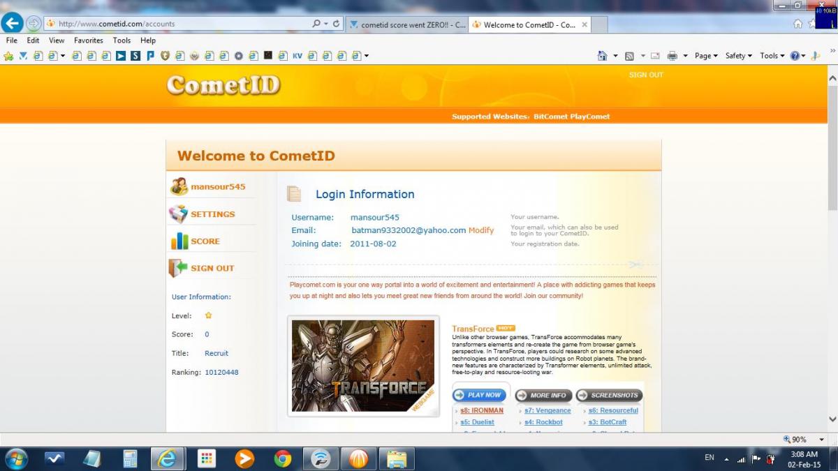The image size is (838, 471).
Task: Open the 's8: IRONMAN' server link
Action: pyautogui.click(x=482, y=410)
